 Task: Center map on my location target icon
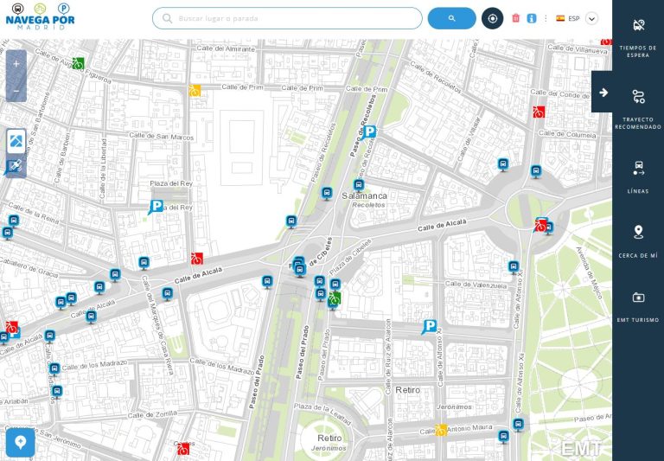tap(492, 18)
